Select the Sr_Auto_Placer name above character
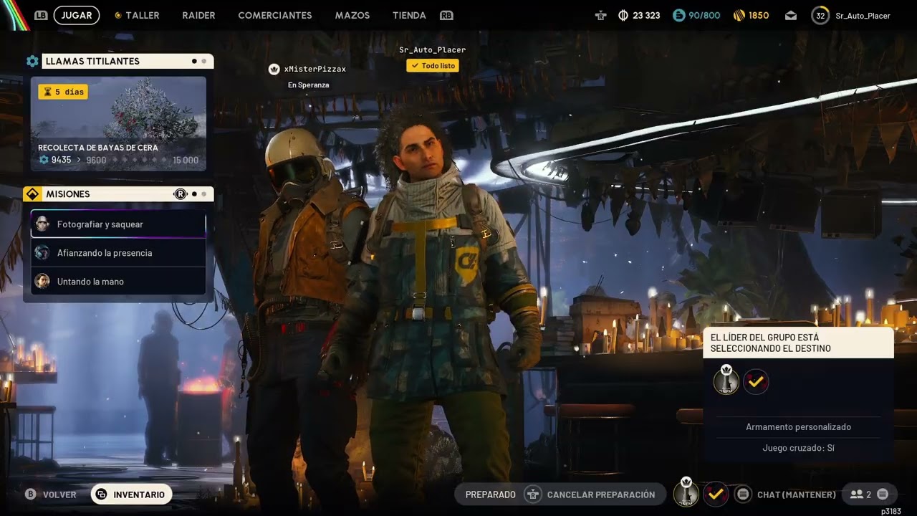917x516 pixels. click(433, 50)
